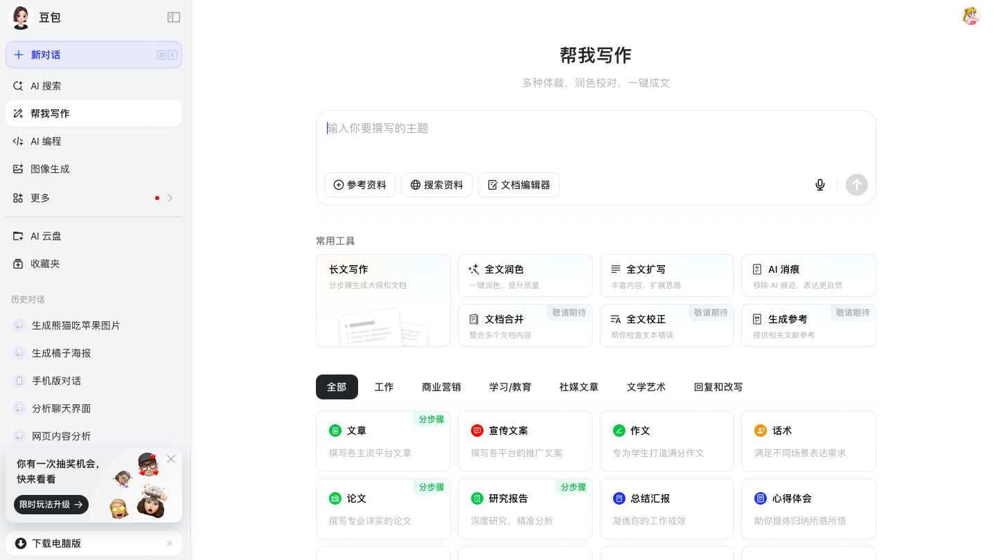Open AI 编程 in the sidebar

pos(94,141)
